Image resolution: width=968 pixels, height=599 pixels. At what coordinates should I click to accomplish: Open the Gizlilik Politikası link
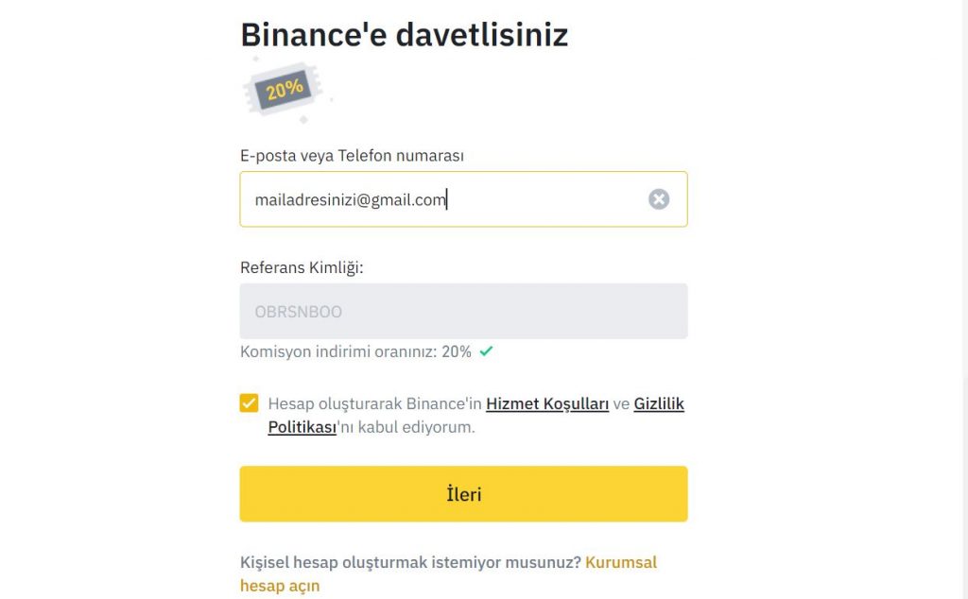658,404
